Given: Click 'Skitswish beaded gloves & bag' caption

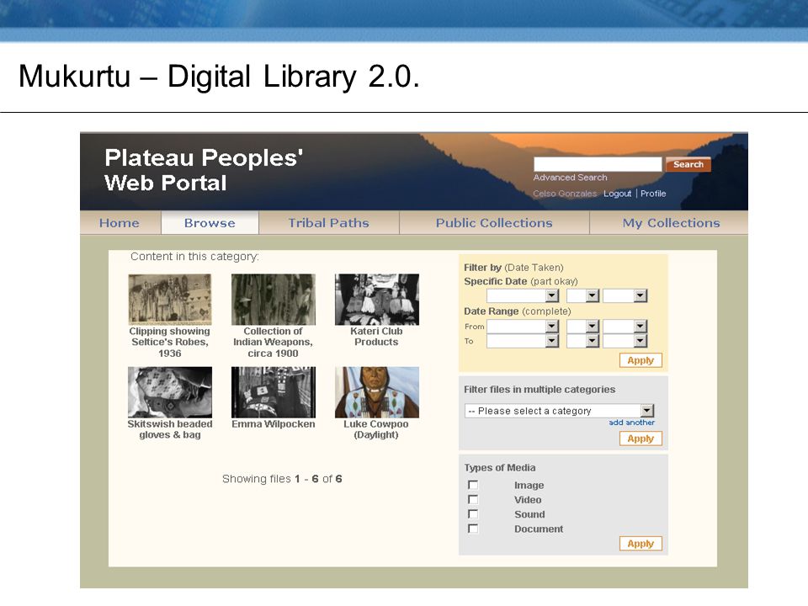Looking at the screenshot, I should click(170, 429).
